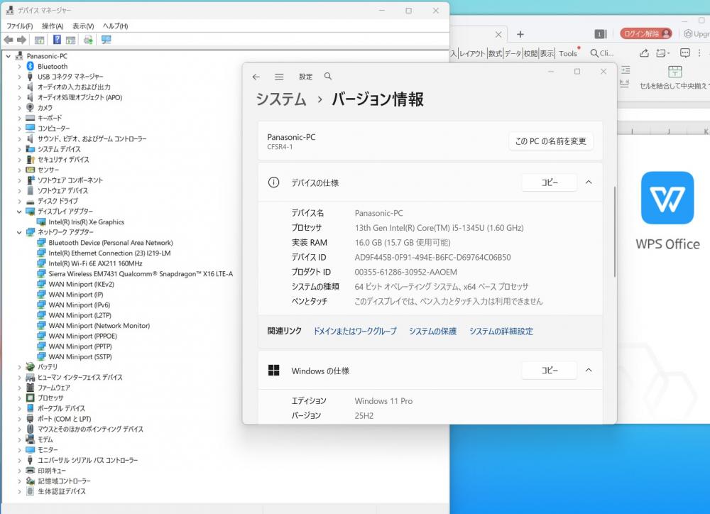Select Intel(R) Iris(R) Xe Graphics device
The image size is (710, 514).
coord(86,222)
